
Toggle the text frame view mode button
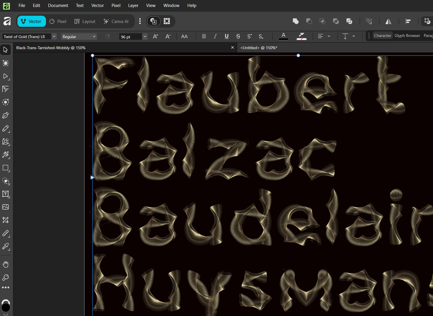click(x=154, y=21)
